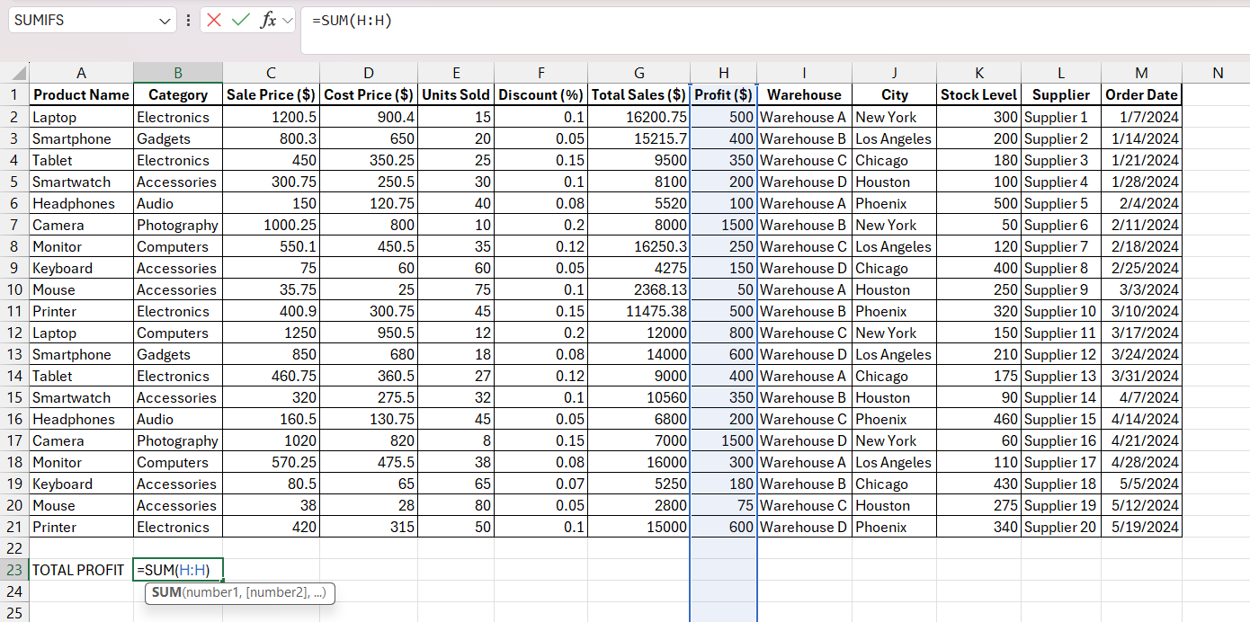Select row 10 header
This screenshot has height=622, width=1250.
(14, 289)
